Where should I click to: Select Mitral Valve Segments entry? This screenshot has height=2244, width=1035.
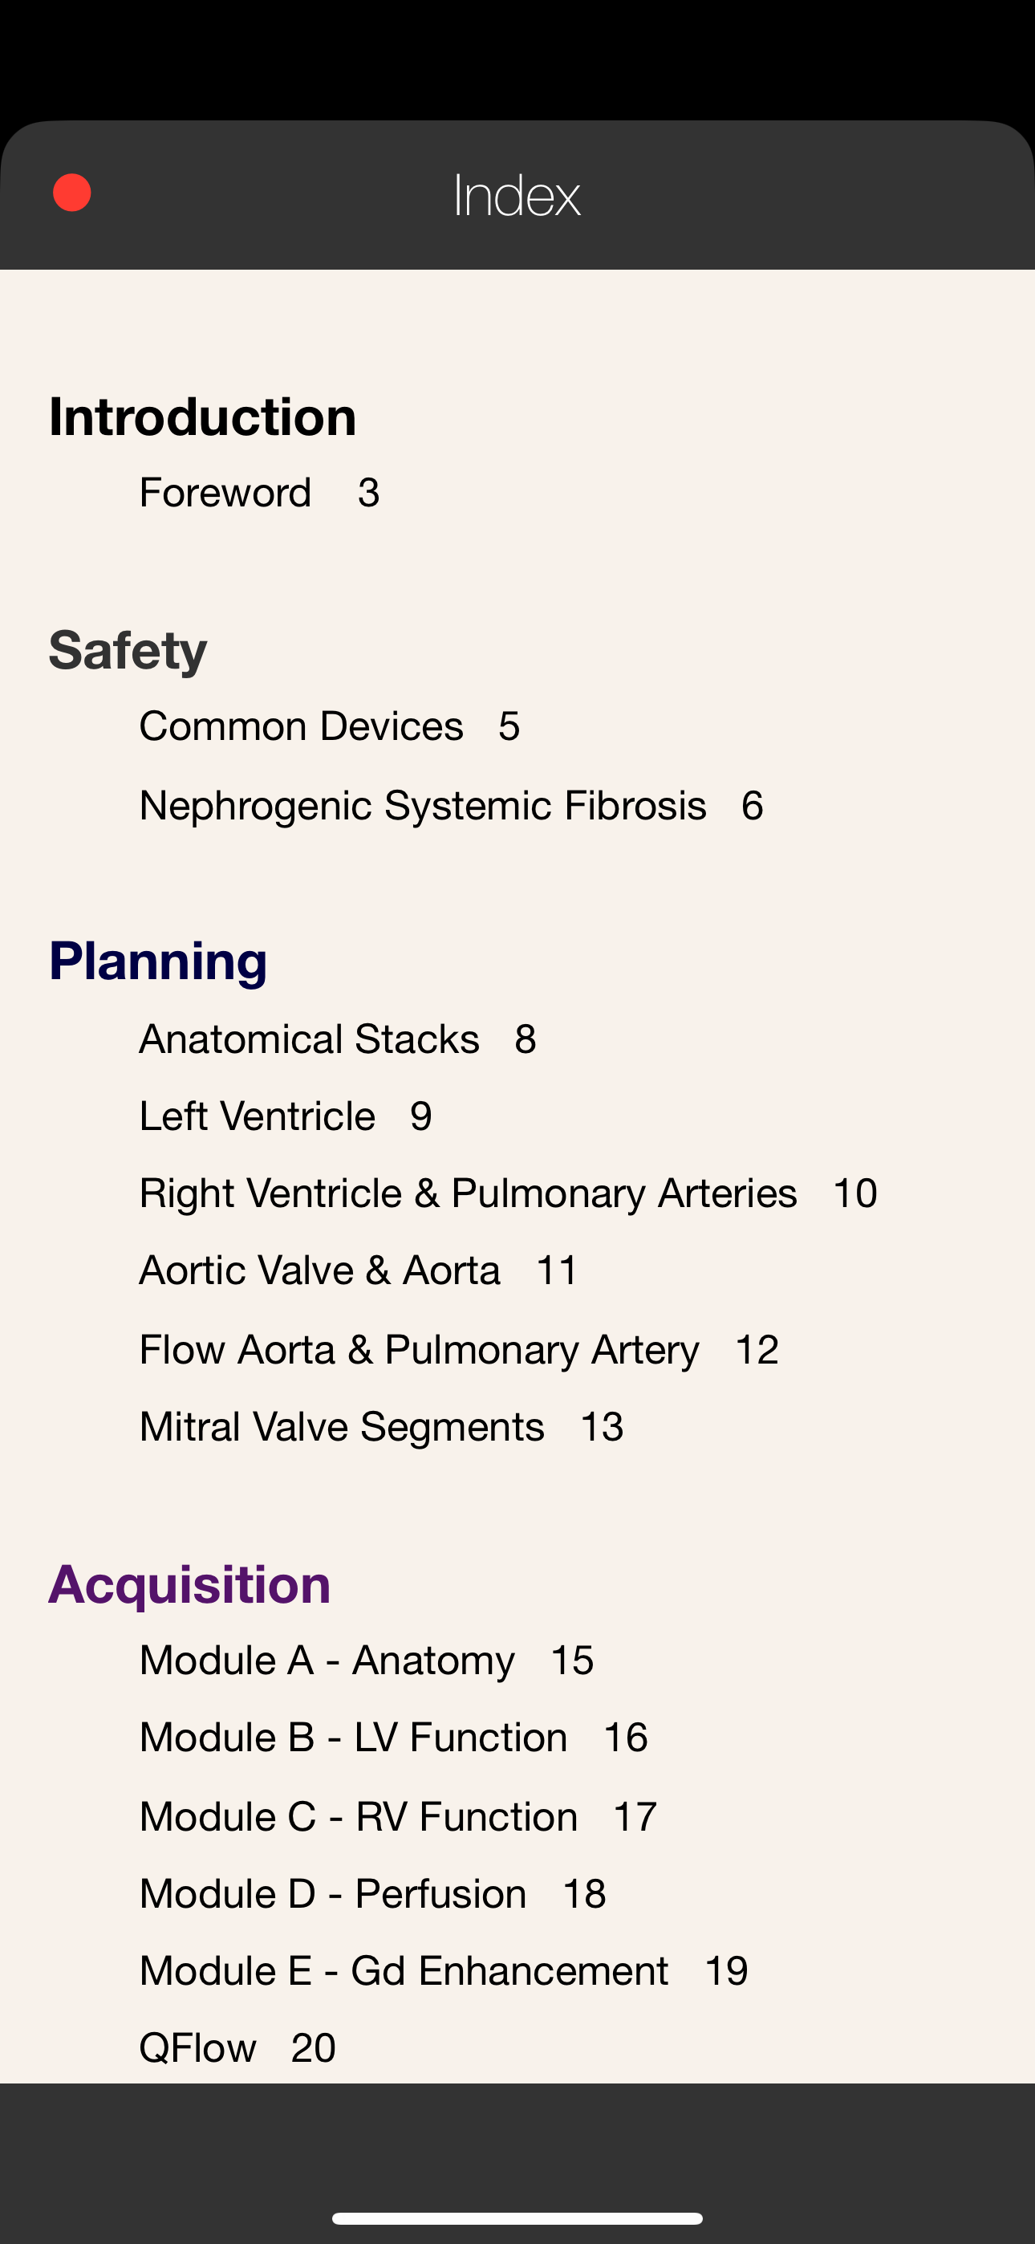(x=382, y=1428)
